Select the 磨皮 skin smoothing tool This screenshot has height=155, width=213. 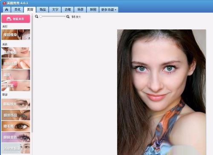point(16,75)
